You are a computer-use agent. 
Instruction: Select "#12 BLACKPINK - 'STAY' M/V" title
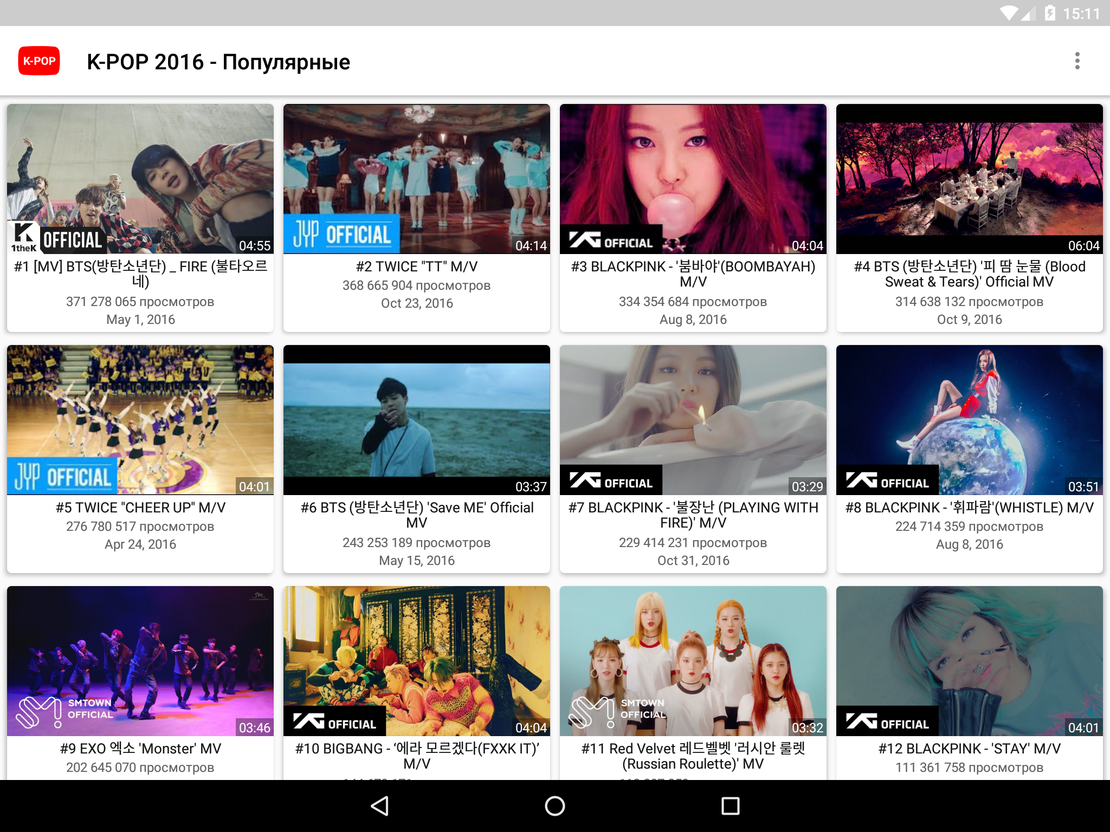[x=970, y=749]
